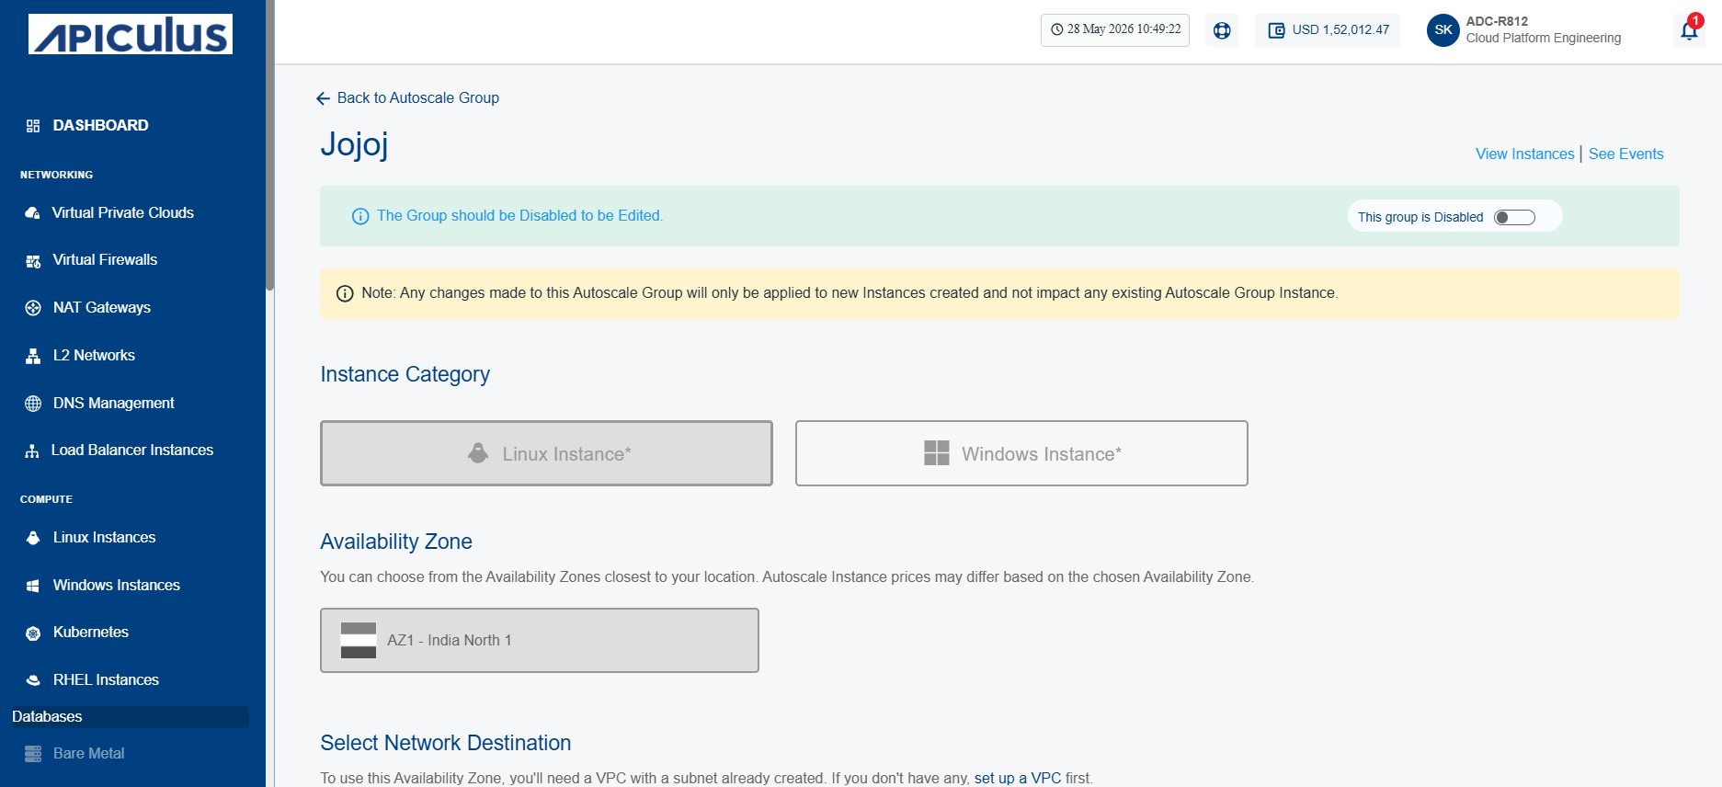Open Dashboard in sidebar

tap(100, 125)
